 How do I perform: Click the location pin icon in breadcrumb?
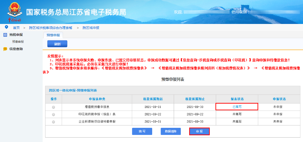[x=7, y=27]
